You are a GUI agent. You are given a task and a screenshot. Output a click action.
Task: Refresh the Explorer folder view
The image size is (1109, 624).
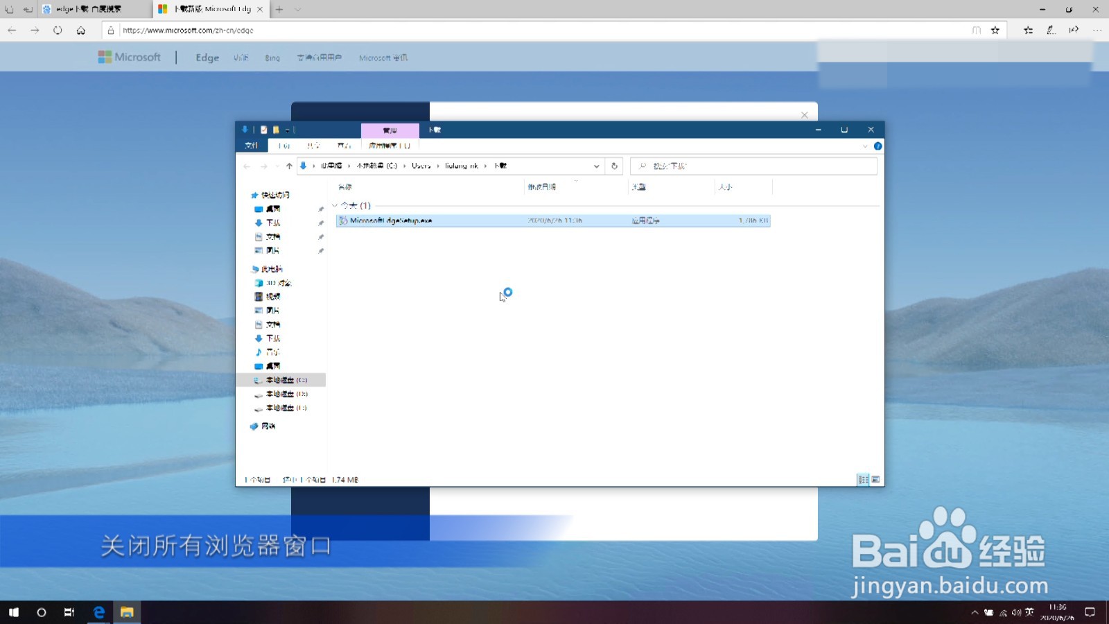[x=614, y=166]
